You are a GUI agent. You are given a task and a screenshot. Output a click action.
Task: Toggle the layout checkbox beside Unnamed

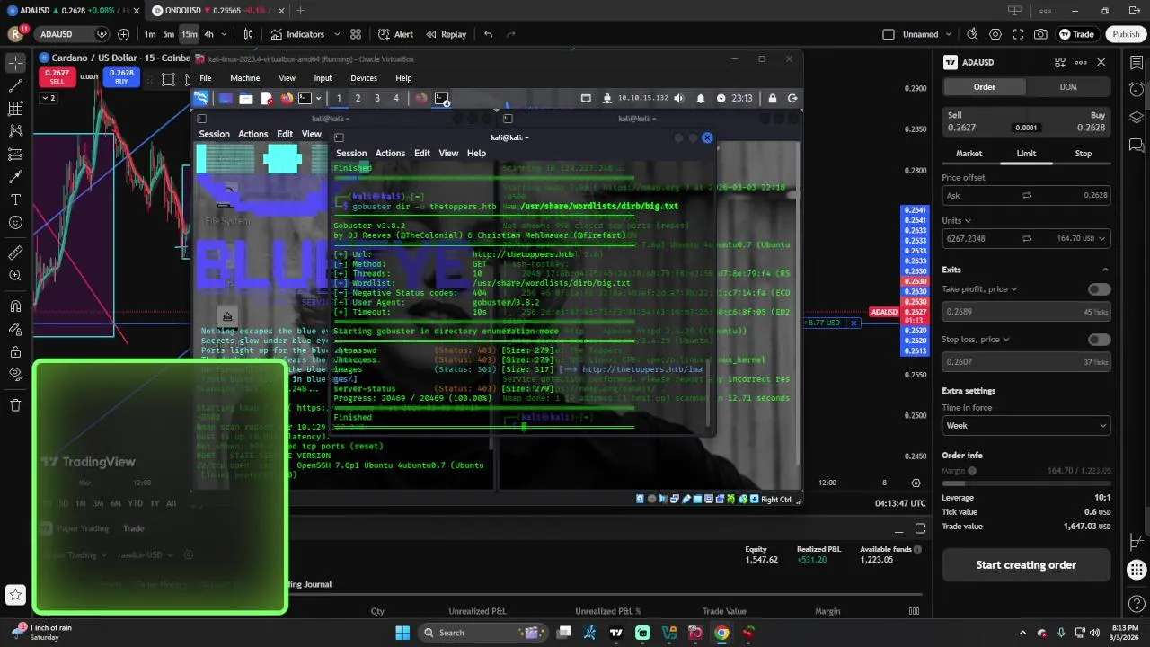(x=889, y=34)
